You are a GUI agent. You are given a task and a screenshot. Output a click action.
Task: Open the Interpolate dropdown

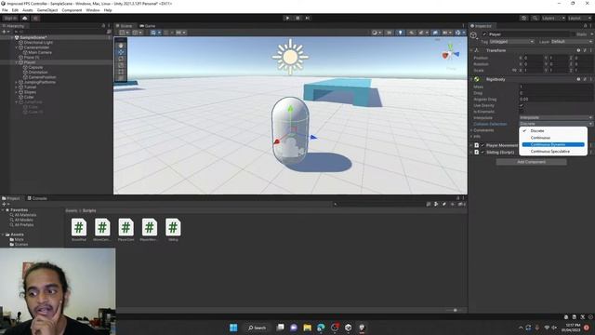(x=556, y=118)
